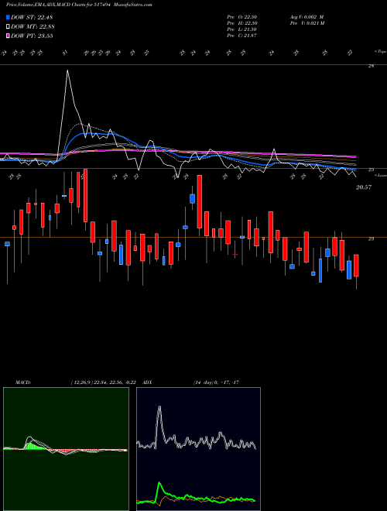The width and height of the screenshot is (387, 511).
Task: Click the Pre H: 22.50 value
Action: pos(241,23)
